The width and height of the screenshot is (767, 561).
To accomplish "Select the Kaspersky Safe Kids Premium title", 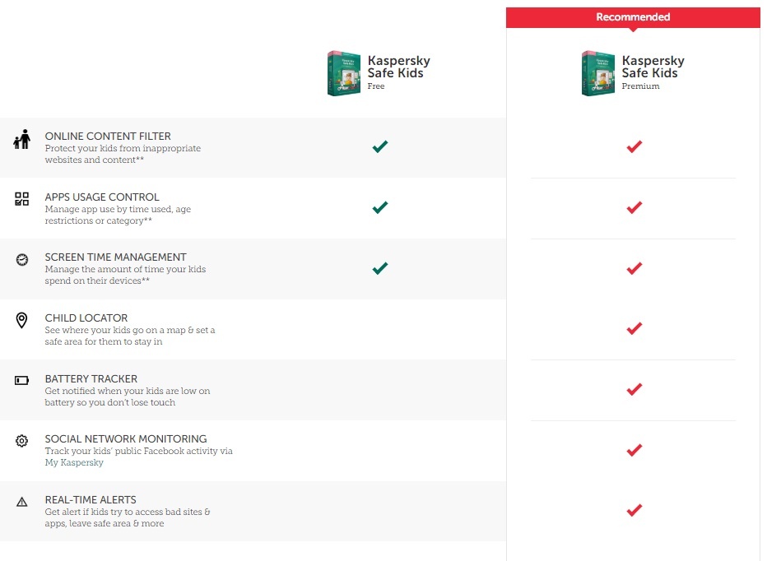I will pos(653,67).
